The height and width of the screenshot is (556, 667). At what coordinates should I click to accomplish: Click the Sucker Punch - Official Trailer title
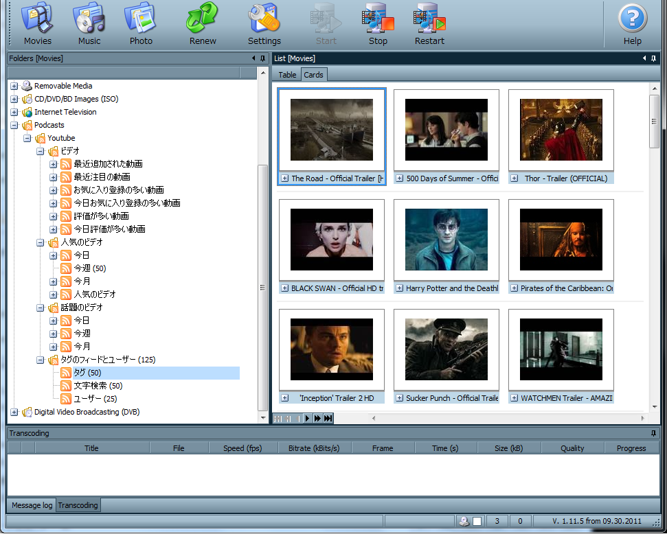452,398
